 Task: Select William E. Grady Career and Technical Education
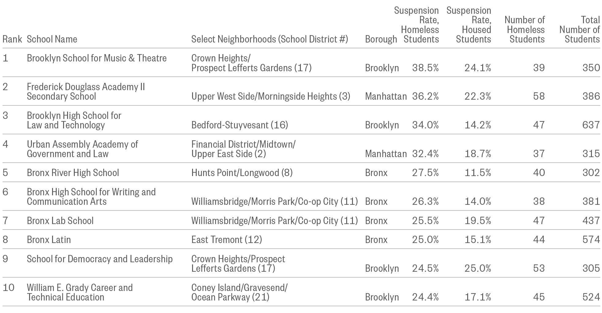tap(80, 292)
